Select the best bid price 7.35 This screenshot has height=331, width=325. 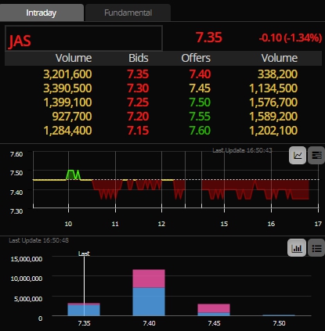click(x=138, y=74)
